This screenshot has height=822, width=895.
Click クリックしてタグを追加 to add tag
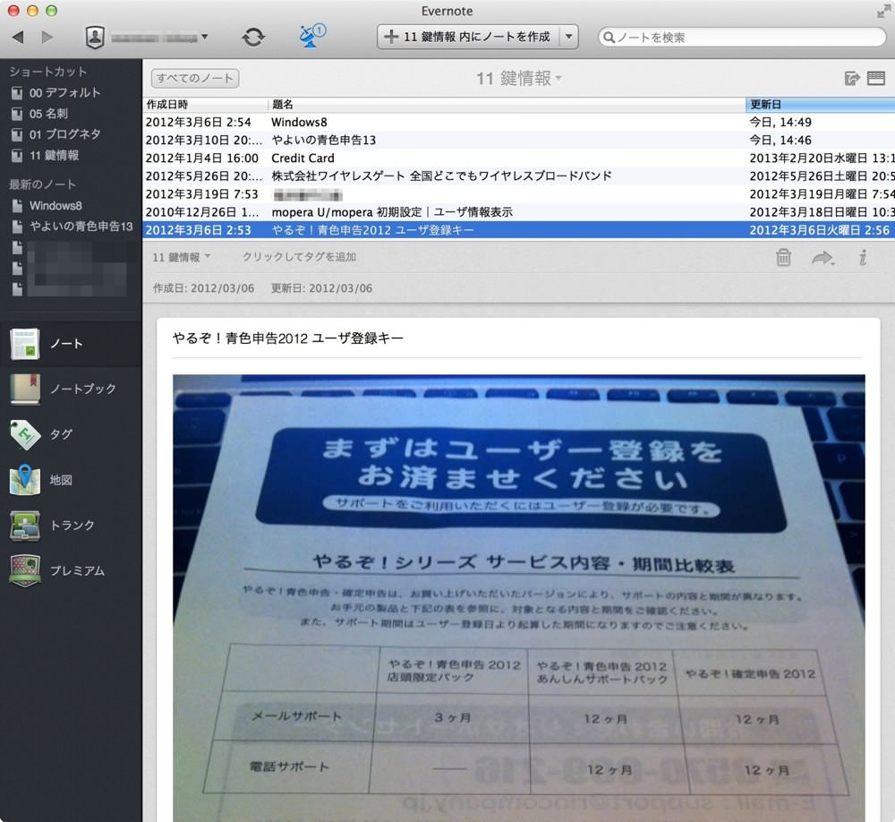[299, 257]
